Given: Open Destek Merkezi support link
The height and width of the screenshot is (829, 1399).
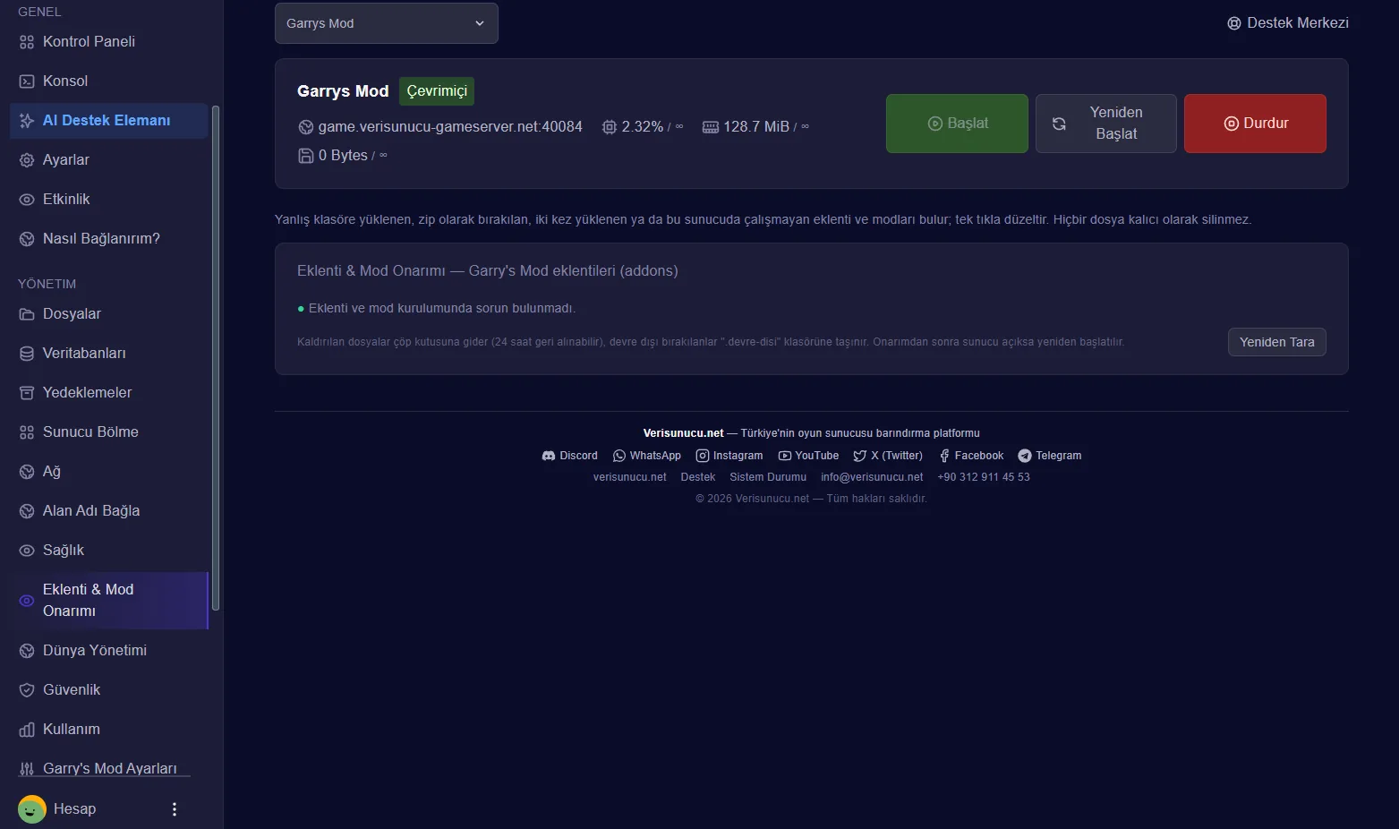Looking at the screenshot, I should click(x=1287, y=23).
